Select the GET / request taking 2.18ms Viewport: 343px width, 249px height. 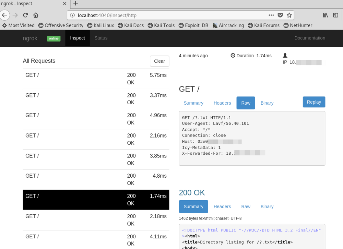[x=96, y=220]
